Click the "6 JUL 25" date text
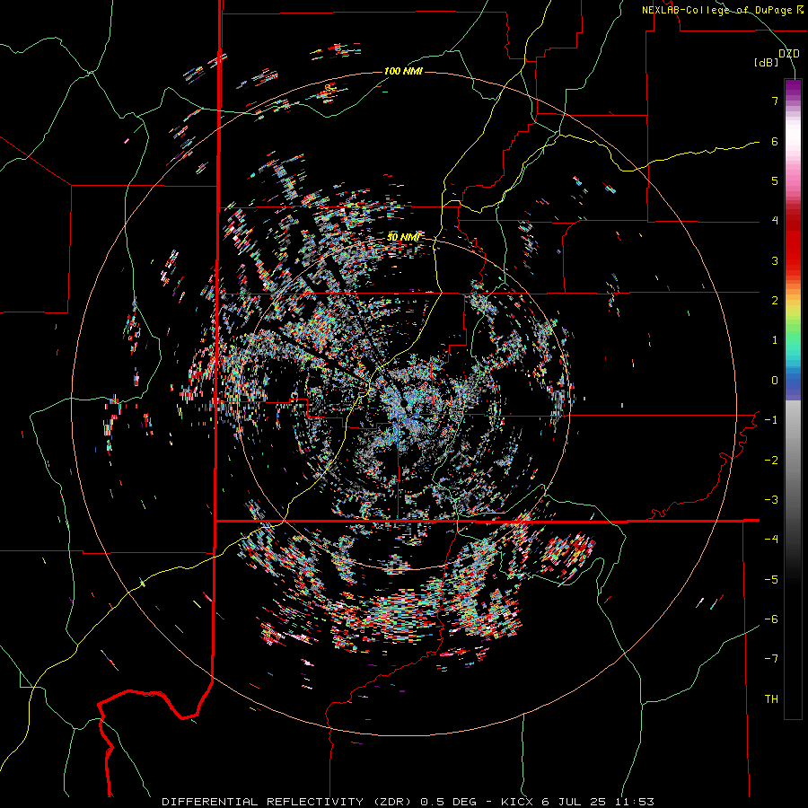 coord(574,802)
